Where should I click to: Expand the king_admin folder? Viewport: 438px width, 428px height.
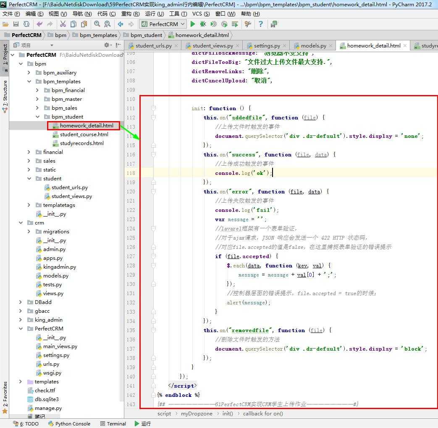pyautogui.click(x=21, y=320)
